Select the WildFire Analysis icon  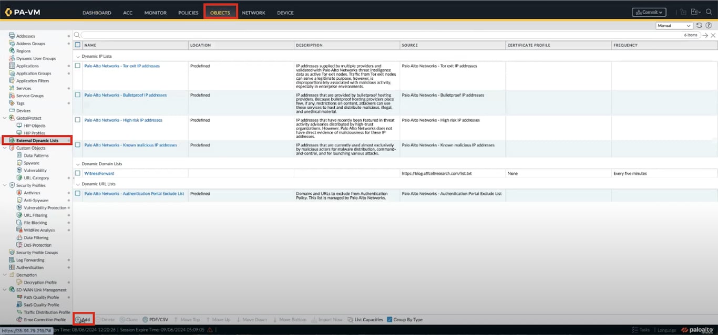coord(19,230)
